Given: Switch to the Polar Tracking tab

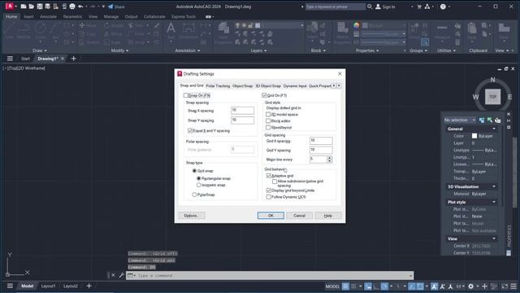Looking at the screenshot, I should click(x=218, y=85).
